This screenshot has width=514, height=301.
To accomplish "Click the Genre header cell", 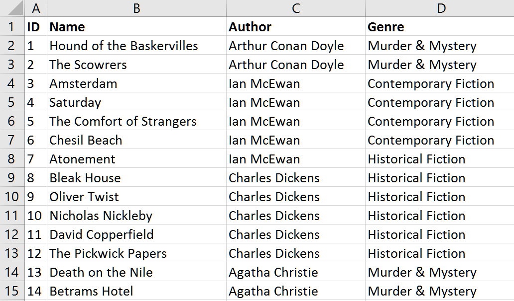I will click(439, 27).
